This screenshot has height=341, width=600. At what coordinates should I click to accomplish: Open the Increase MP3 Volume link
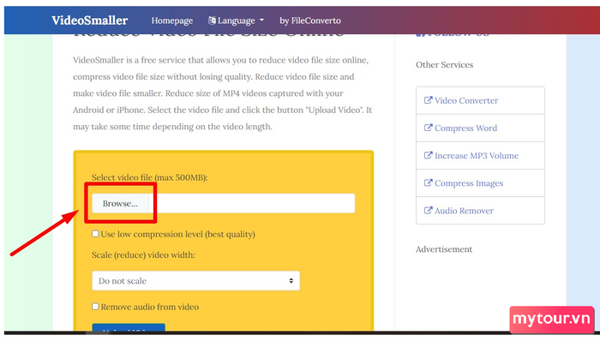coord(477,156)
